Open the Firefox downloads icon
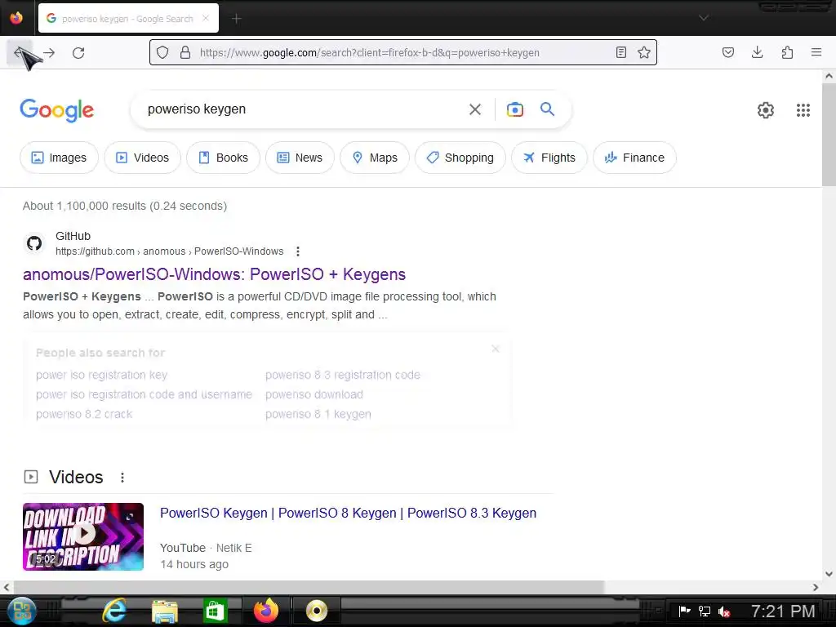836x627 pixels. pos(757,52)
